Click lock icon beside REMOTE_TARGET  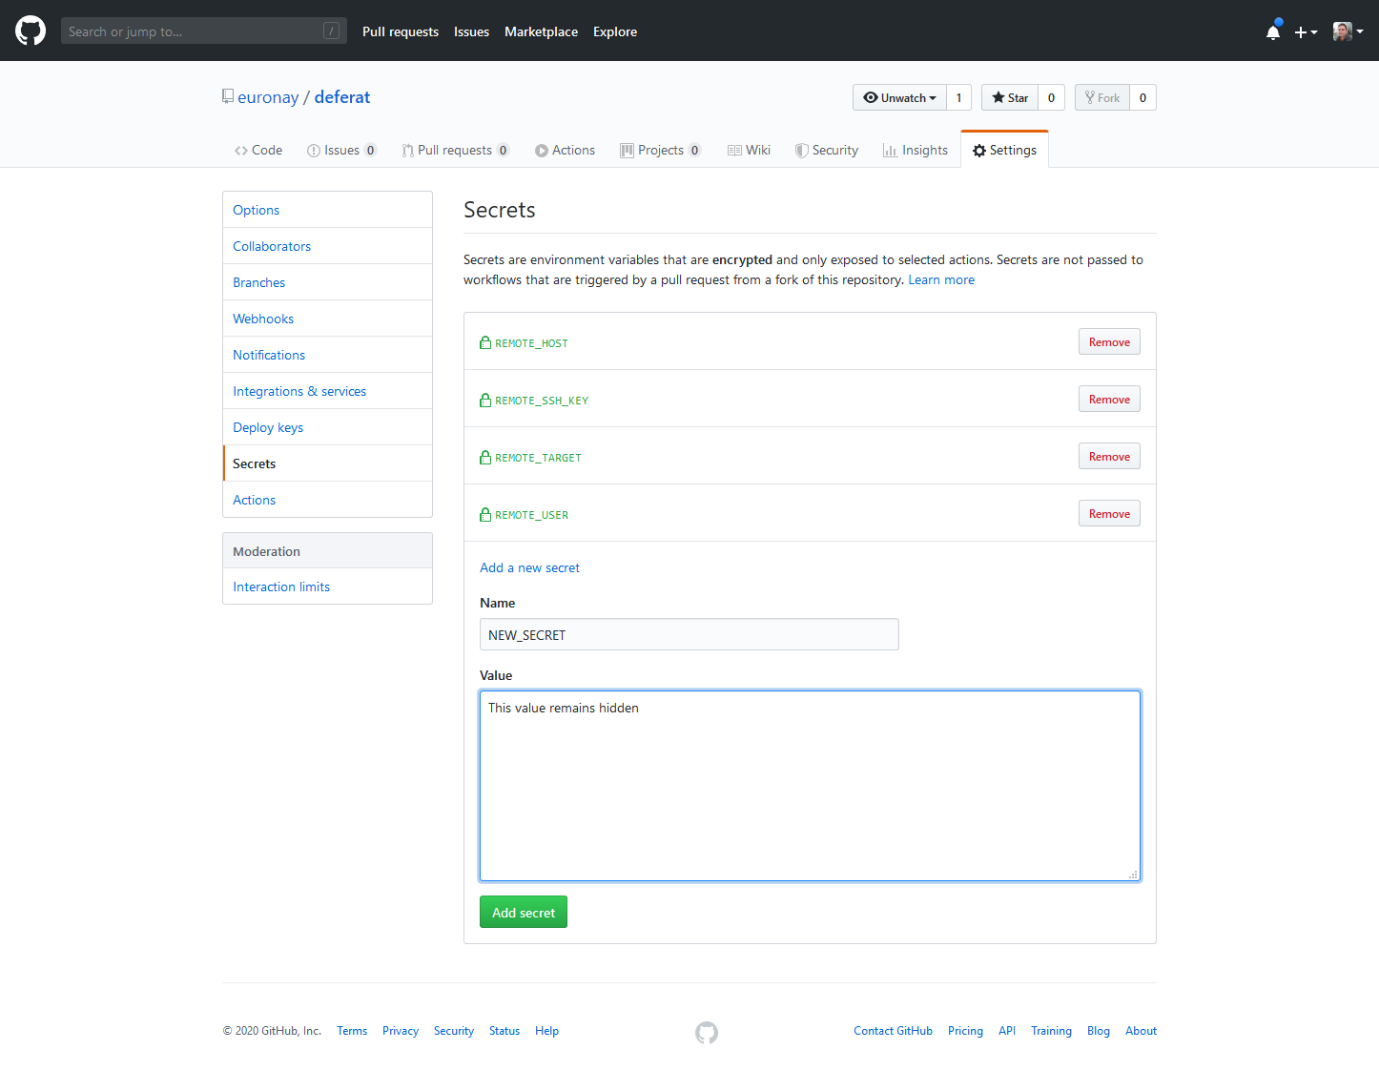tap(485, 457)
